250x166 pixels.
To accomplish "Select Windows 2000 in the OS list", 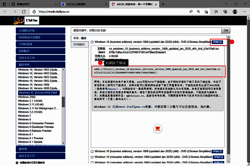I will pos(27,97).
